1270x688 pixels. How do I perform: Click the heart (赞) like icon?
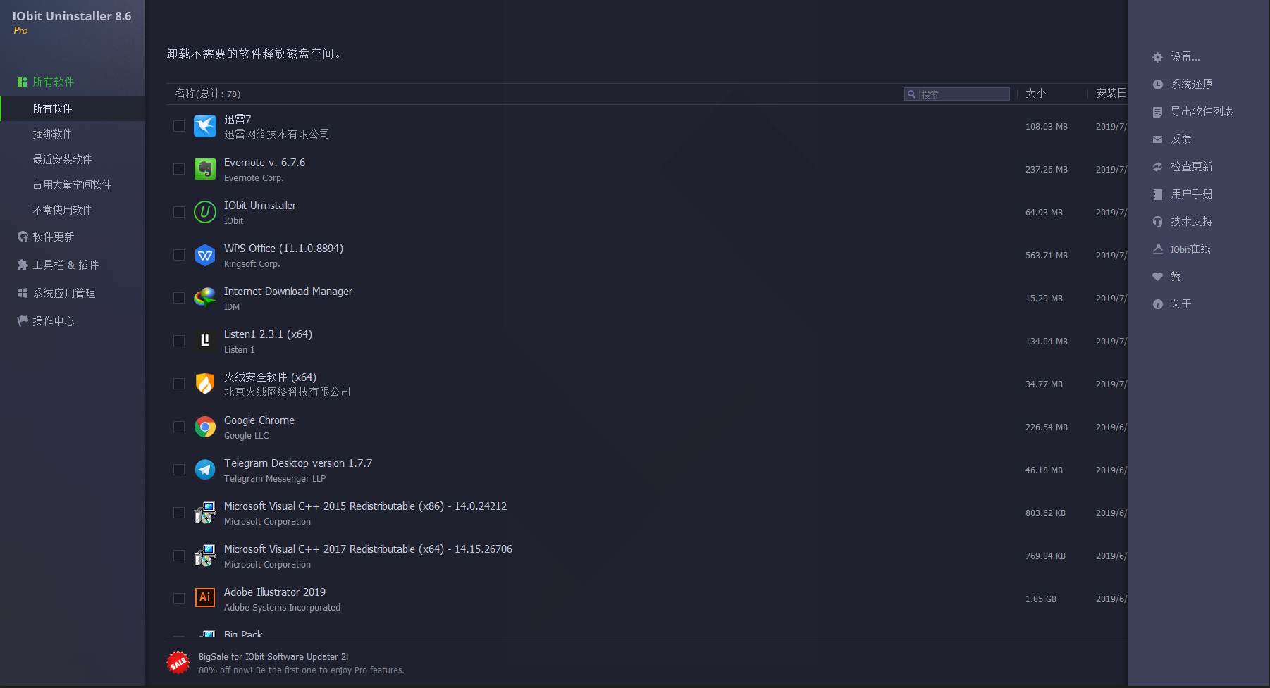tap(1157, 277)
